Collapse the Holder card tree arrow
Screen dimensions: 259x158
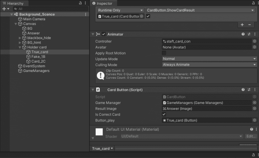[20, 47]
